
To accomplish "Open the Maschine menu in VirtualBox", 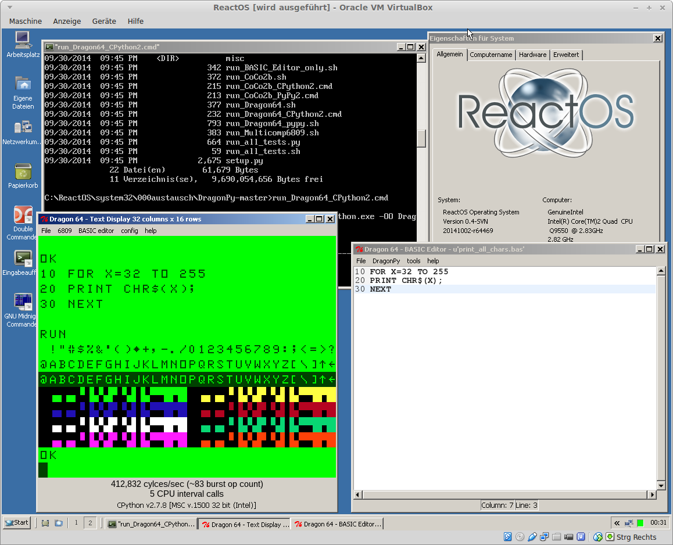I will pyautogui.click(x=26, y=21).
